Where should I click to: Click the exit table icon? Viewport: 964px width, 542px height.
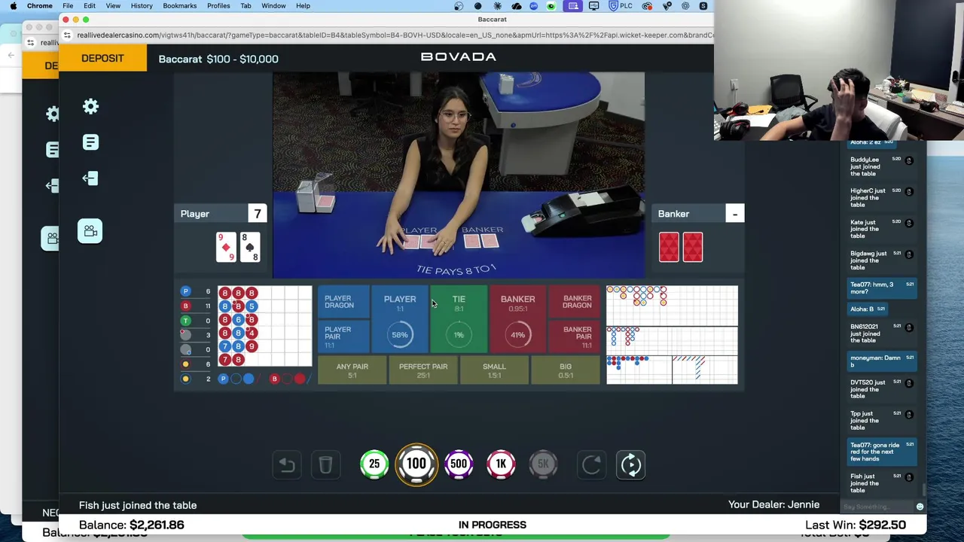[x=90, y=178]
